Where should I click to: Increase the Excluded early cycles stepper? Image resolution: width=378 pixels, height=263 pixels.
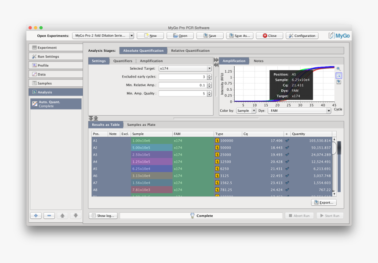[x=209, y=75]
